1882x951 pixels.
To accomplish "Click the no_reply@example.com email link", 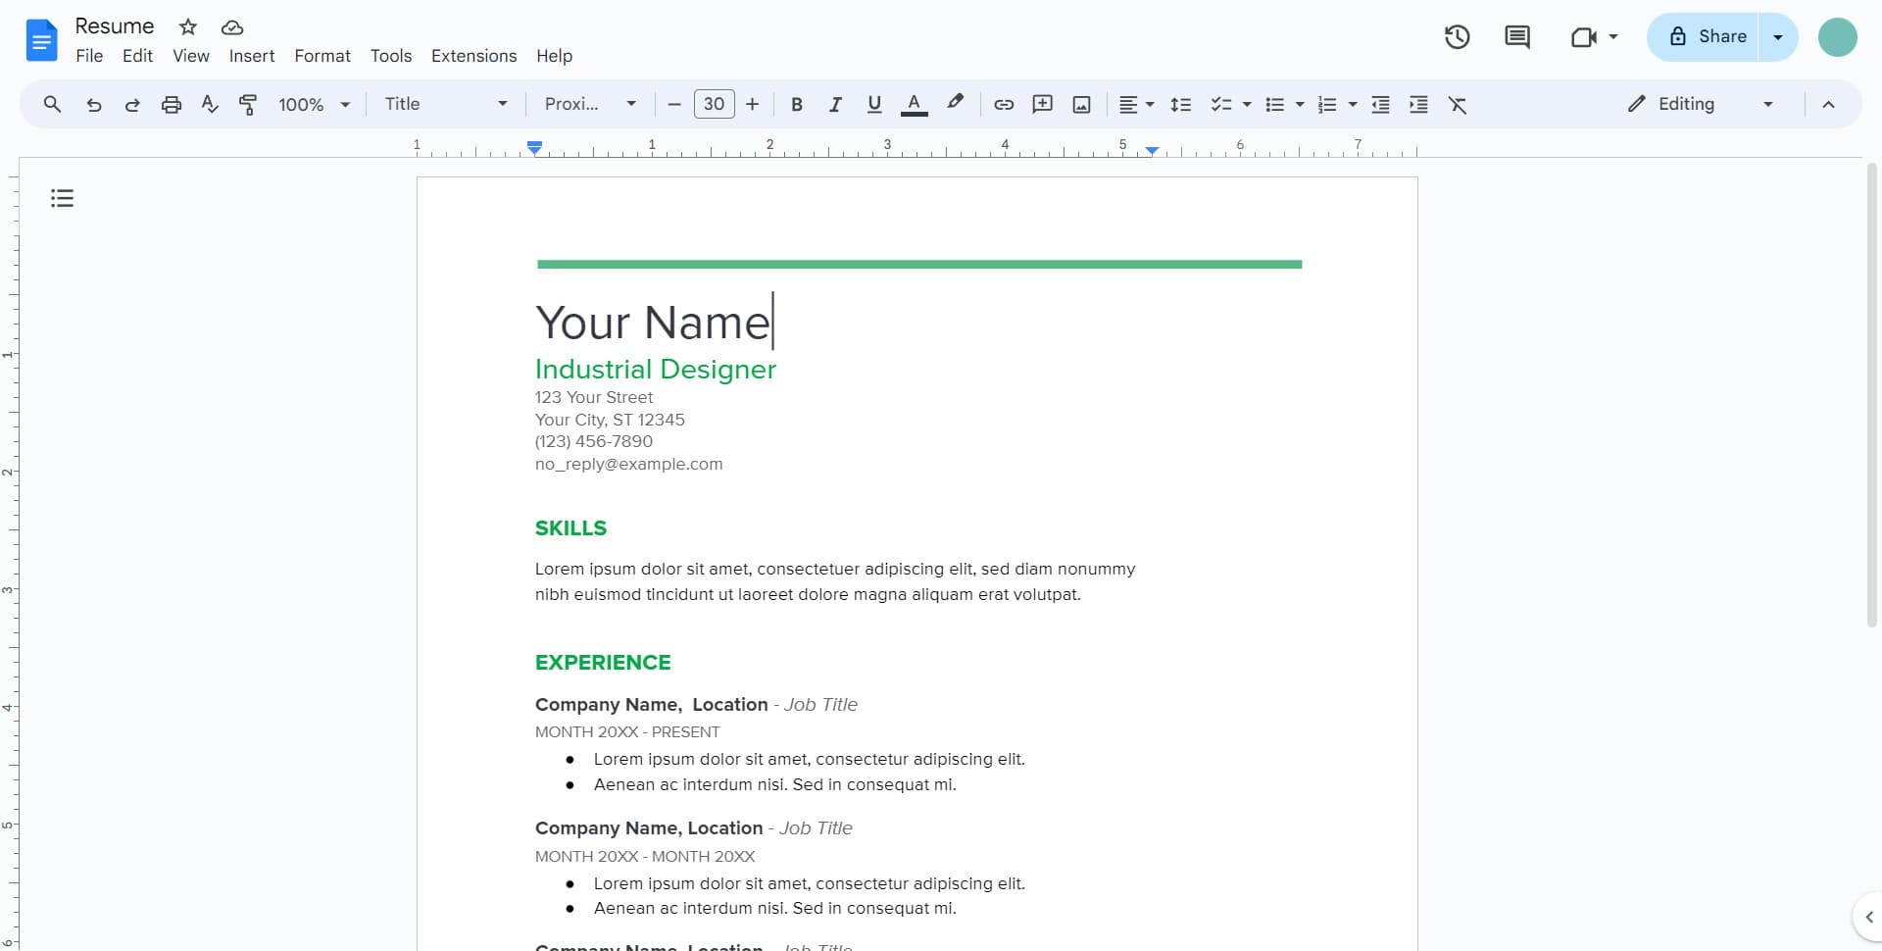I will point(628,464).
